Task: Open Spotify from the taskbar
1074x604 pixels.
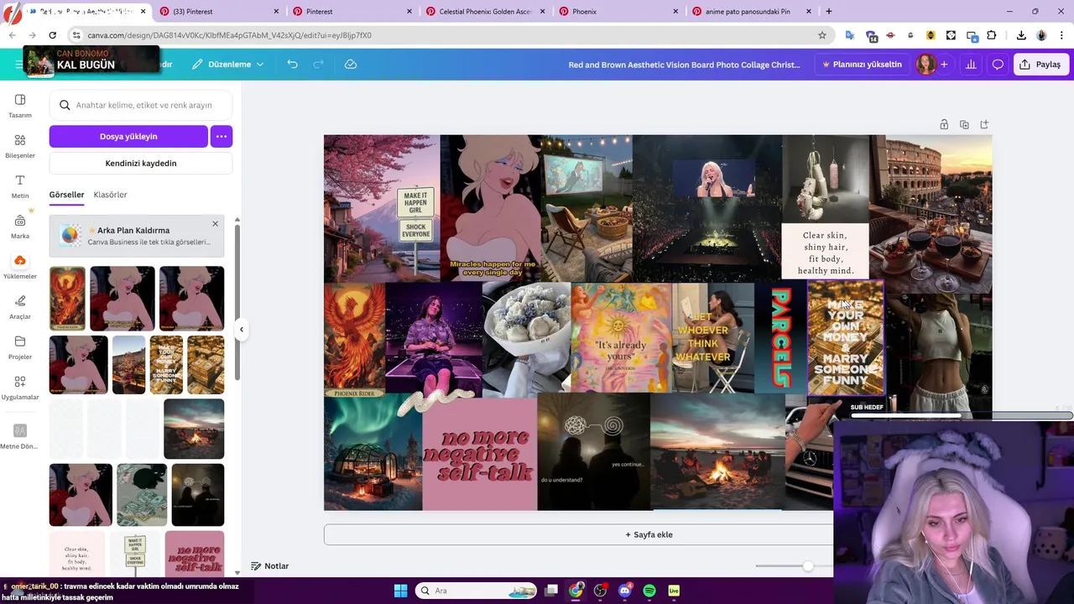Action: 649,591
